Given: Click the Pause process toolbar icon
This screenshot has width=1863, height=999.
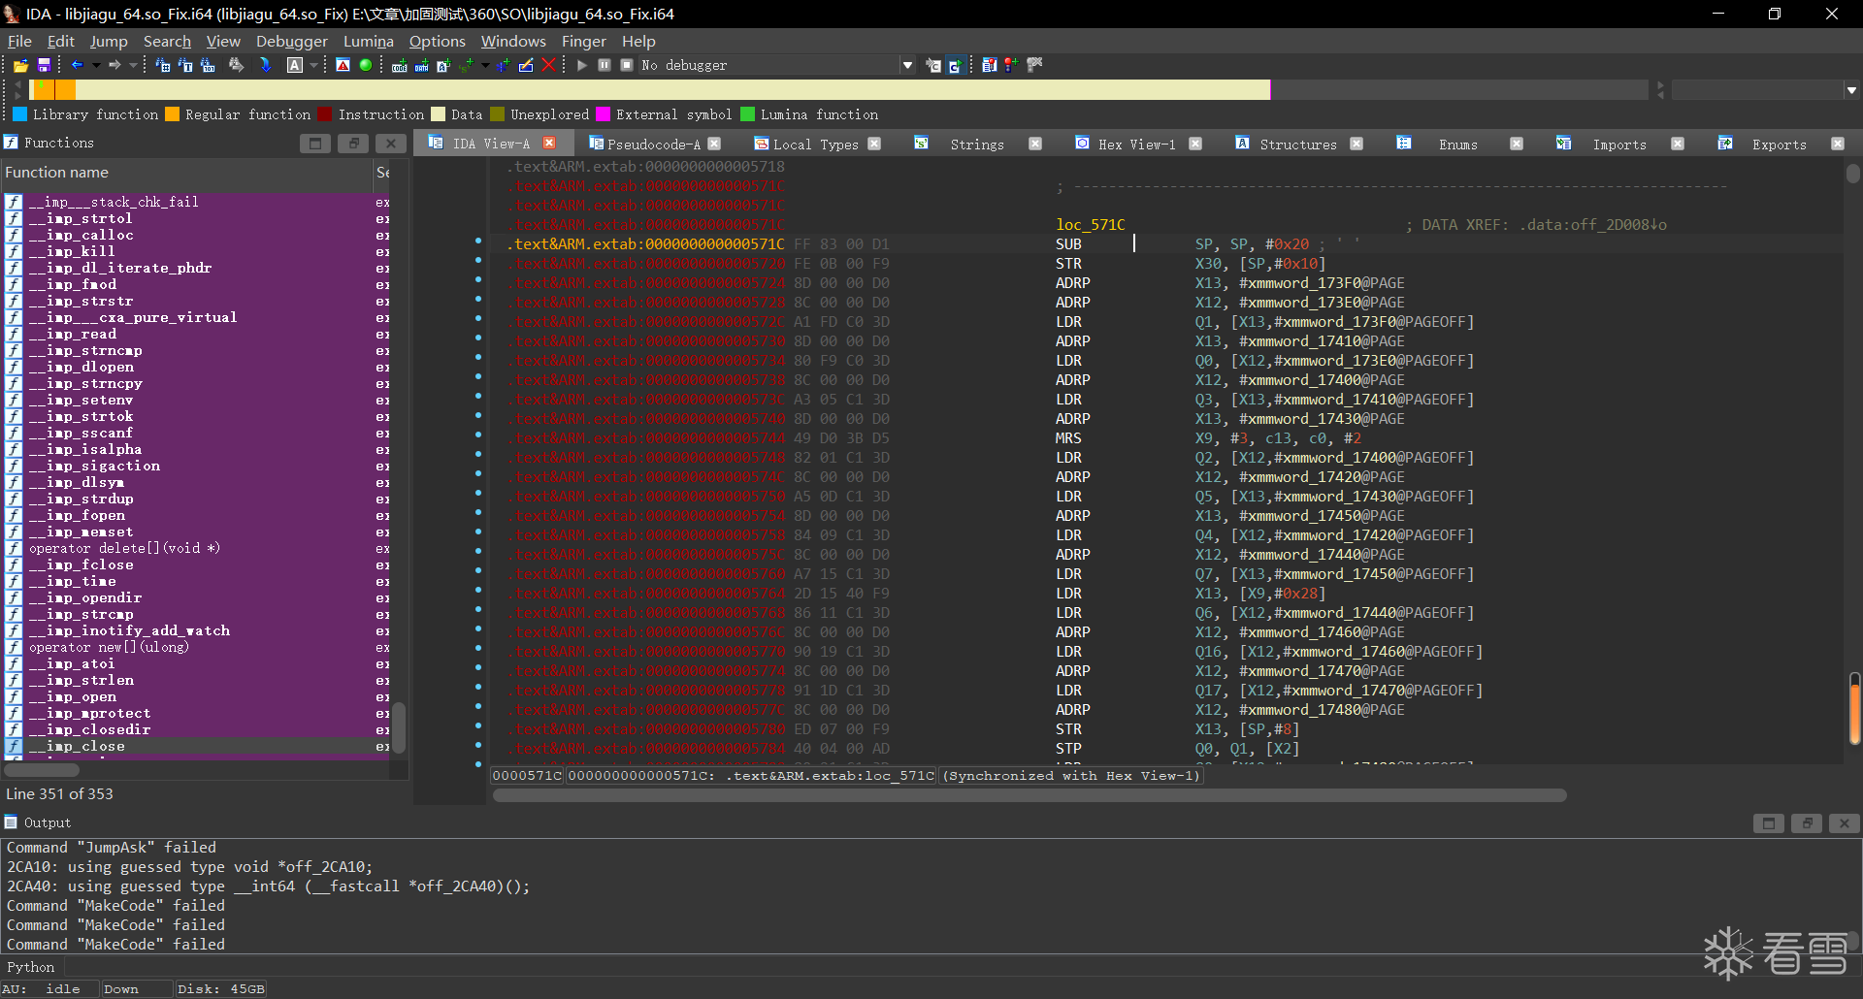Looking at the screenshot, I should coord(605,65).
